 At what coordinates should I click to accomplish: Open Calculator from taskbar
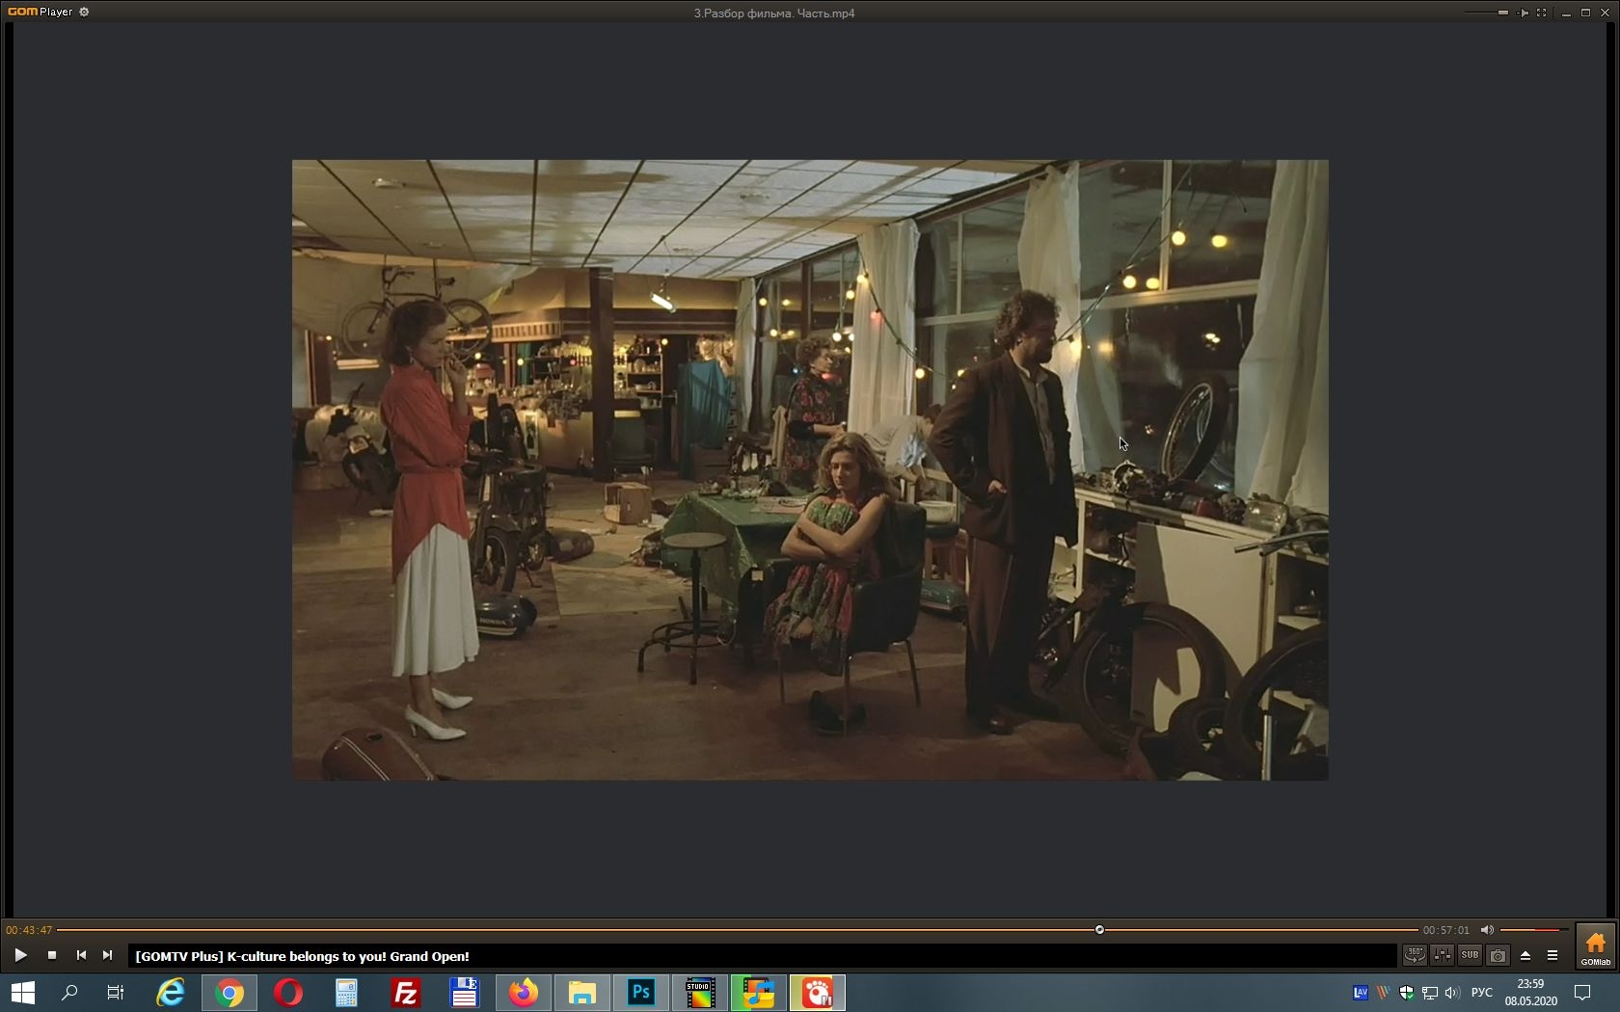tap(346, 993)
